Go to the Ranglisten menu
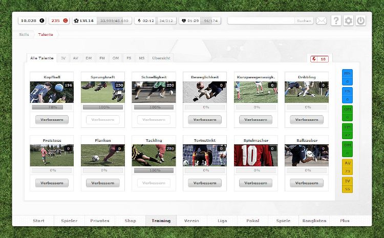This screenshot has width=384, height=238. click(314, 221)
